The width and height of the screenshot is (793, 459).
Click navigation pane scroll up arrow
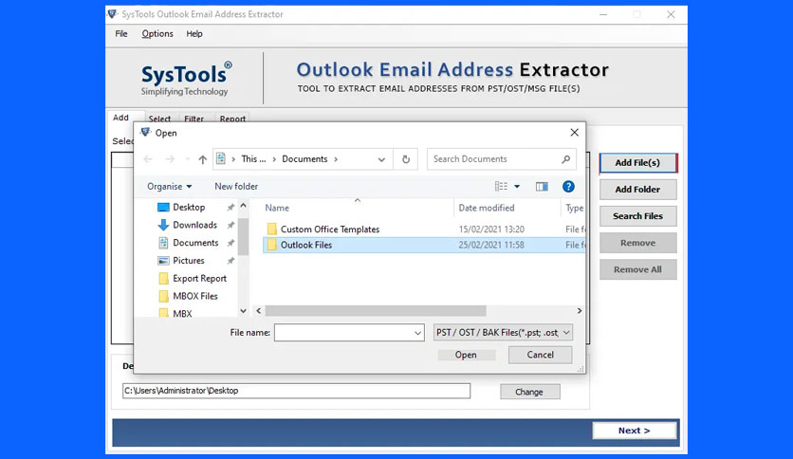(243, 206)
